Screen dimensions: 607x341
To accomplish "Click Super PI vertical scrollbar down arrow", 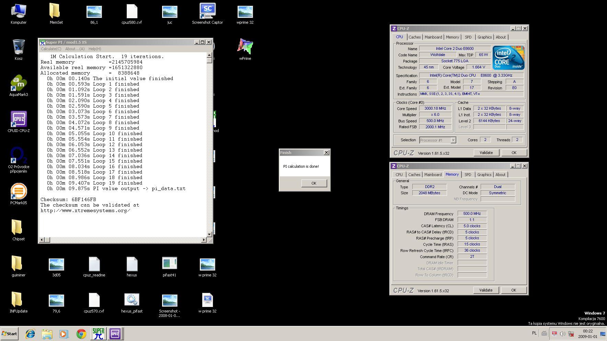I will tap(209, 234).
